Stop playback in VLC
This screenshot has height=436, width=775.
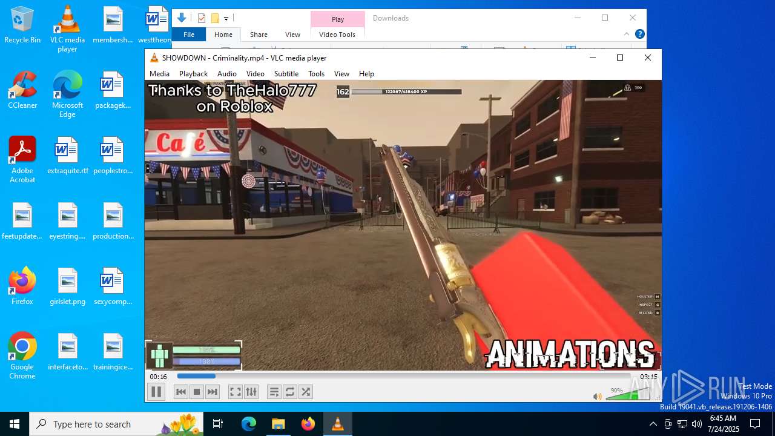(x=197, y=392)
